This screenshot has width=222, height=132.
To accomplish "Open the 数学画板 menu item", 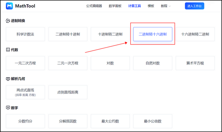I will 115,6.
